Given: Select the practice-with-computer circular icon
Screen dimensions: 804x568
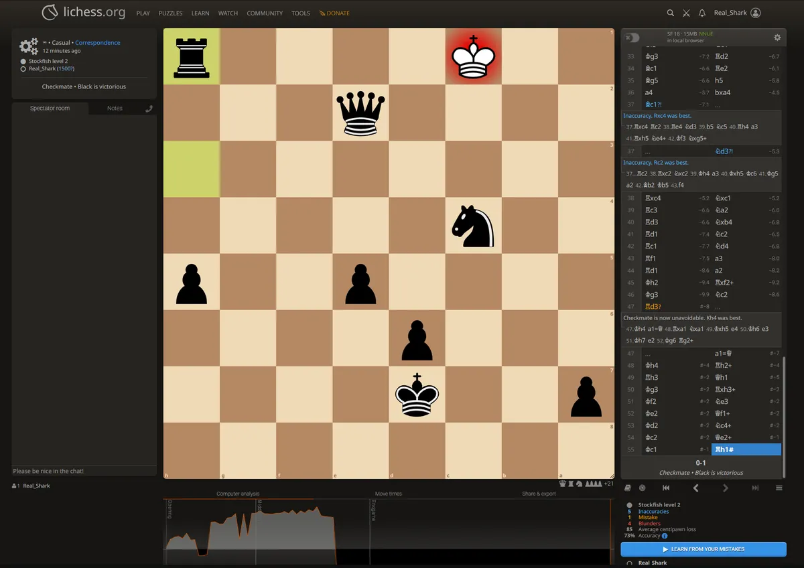Looking at the screenshot, I should coord(642,488).
